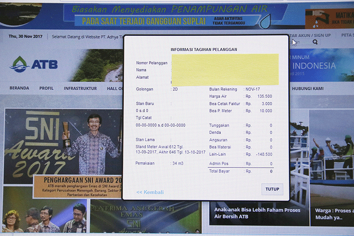354x236 pixels.
Task: Click the Selamat Datang welcome ticker text
Action: [86, 36]
